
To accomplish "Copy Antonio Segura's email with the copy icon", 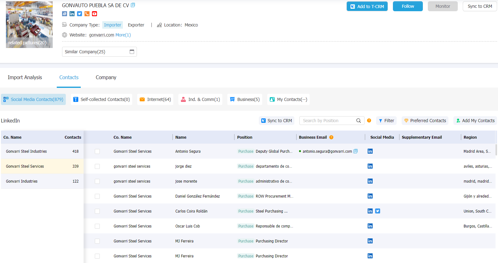I will coord(355,151).
